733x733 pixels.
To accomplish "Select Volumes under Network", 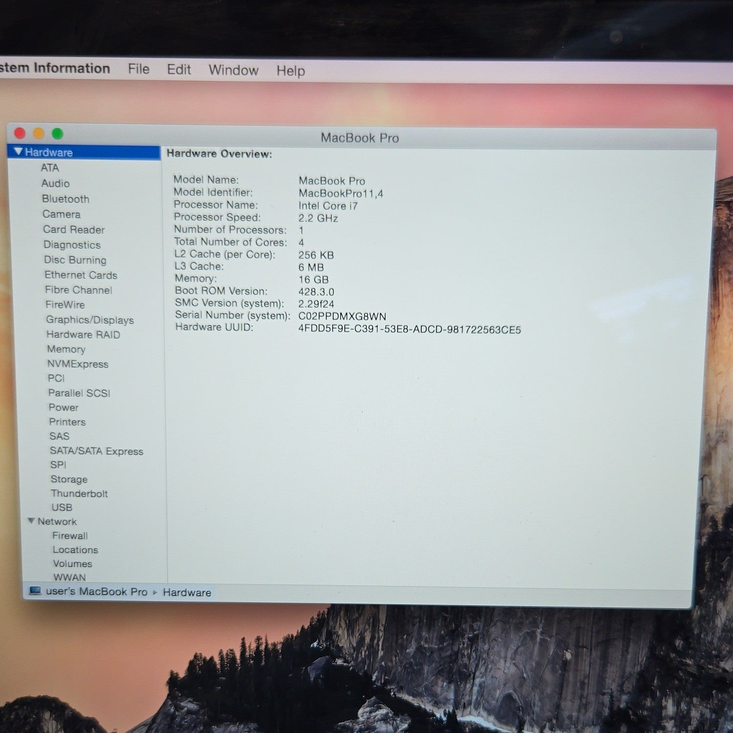I will coord(73,563).
